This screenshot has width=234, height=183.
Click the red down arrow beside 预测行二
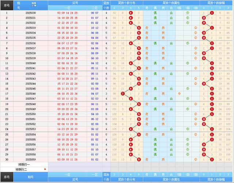[x=45, y=169]
